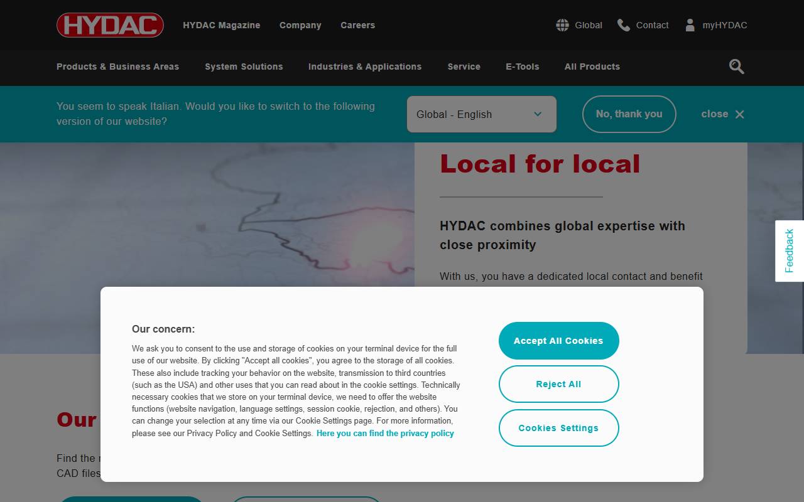Click the myHYDAC login link
804x502 pixels.
coord(725,25)
